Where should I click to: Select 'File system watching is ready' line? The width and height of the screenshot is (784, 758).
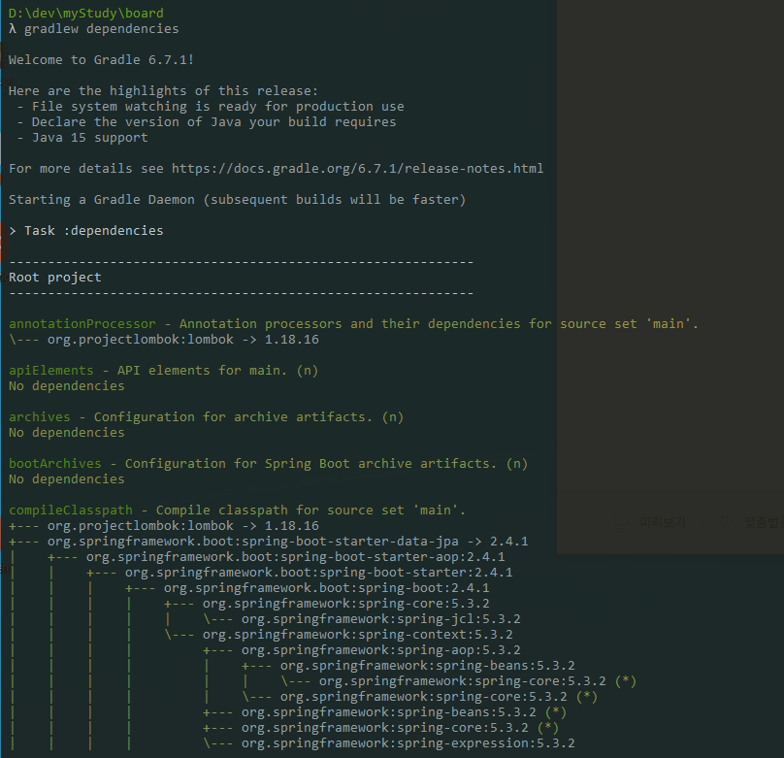click(211, 107)
